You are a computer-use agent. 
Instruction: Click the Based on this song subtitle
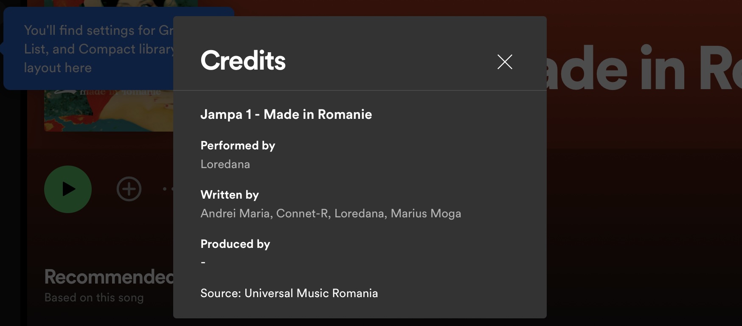point(94,298)
